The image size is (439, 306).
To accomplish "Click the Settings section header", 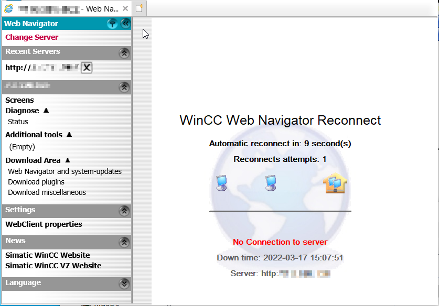I will coord(67,211).
